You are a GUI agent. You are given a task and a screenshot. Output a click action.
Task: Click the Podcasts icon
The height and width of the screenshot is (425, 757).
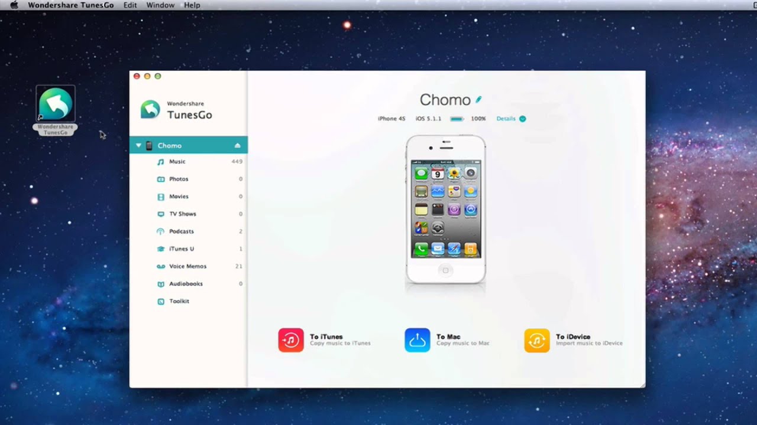pyautogui.click(x=161, y=231)
